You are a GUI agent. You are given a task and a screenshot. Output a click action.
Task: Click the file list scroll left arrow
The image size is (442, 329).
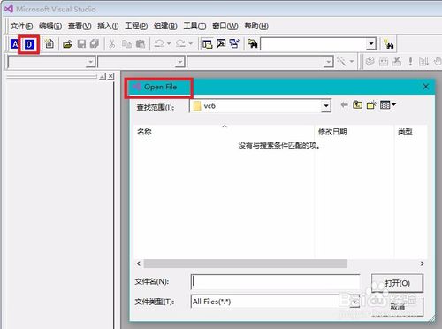[139, 264]
